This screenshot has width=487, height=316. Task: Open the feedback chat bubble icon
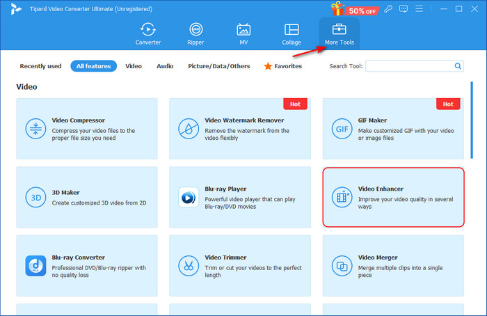click(404, 8)
